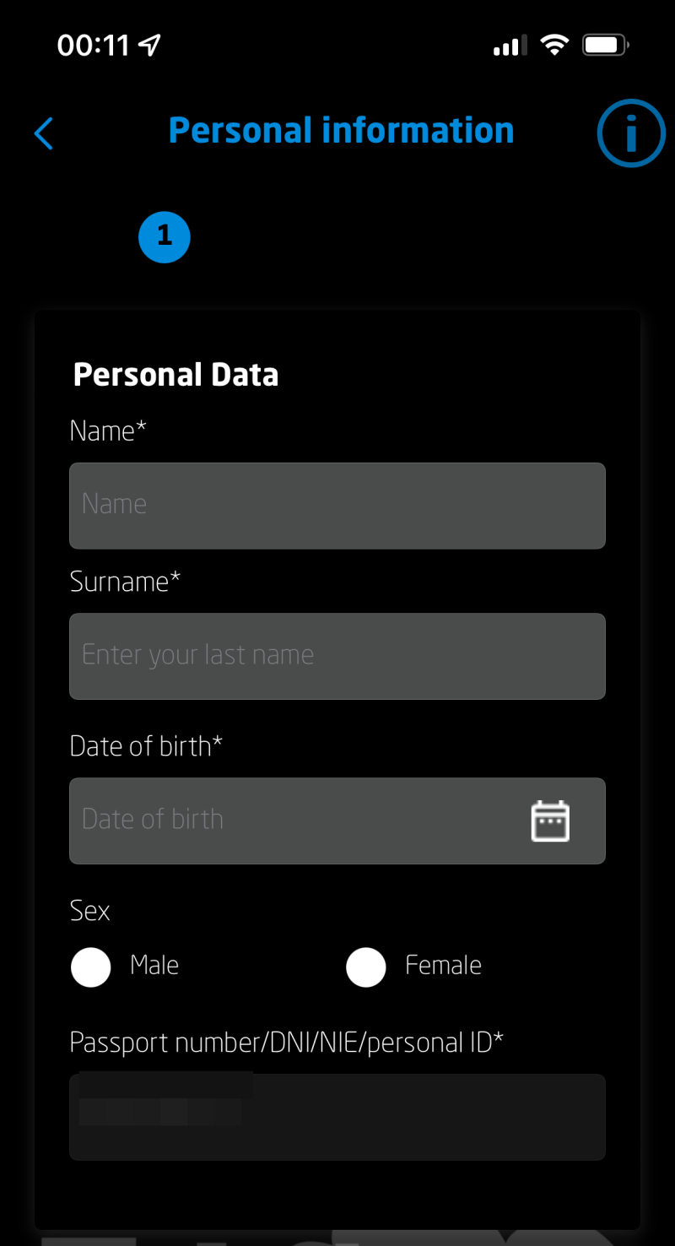Tap the Female option label
Image resolution: width=675 pixels, height=1246 pixels.
tap(443, 965)
